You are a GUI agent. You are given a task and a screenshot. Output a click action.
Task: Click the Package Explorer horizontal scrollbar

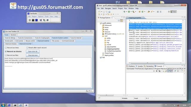[x=106, y=95]
